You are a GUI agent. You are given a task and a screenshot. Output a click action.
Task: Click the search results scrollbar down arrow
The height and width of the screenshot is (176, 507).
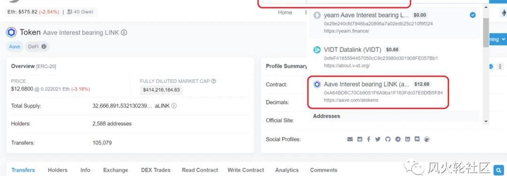click(x=486, y=122)
